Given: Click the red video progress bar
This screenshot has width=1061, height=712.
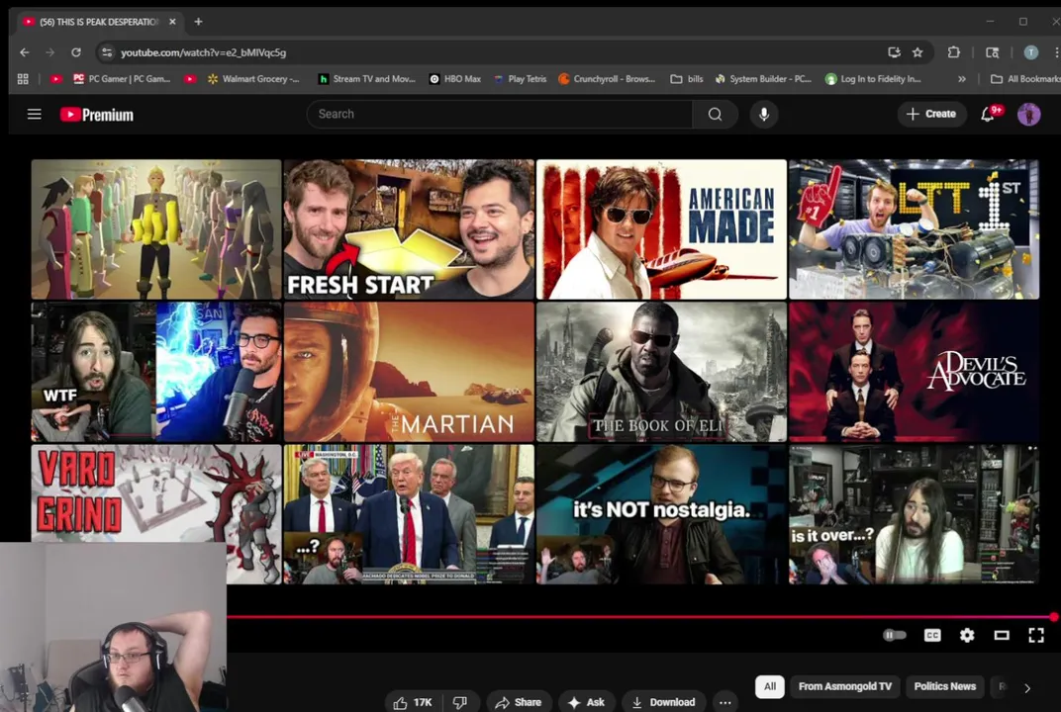Looking at the screenshot, I should click(x=639, y=617).
